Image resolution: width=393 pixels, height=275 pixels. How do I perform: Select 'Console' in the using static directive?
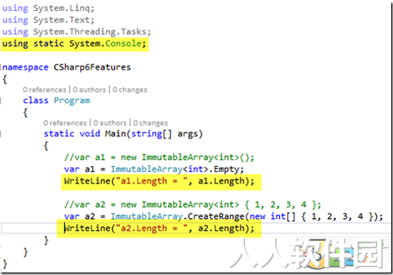123,43
